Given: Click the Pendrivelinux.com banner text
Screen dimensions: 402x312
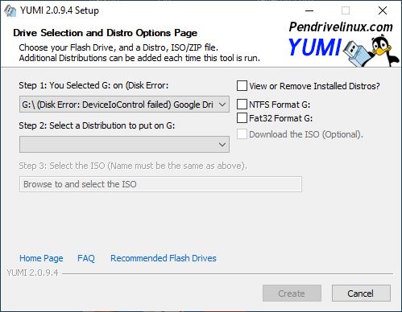Looking at the screenshot, I should 341,27.
